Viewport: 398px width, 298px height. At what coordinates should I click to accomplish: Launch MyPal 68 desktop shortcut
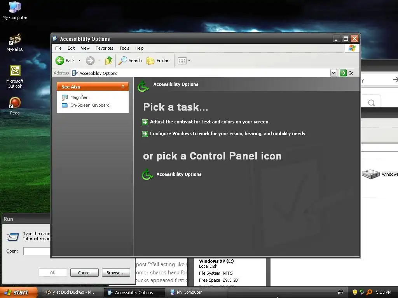click(x=15, y=42)
